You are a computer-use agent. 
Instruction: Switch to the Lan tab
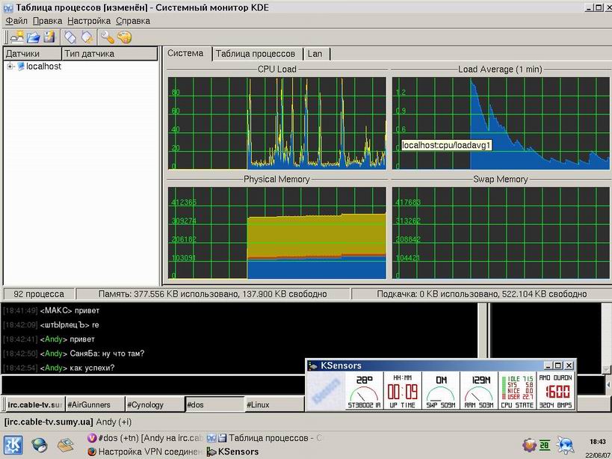315,54
